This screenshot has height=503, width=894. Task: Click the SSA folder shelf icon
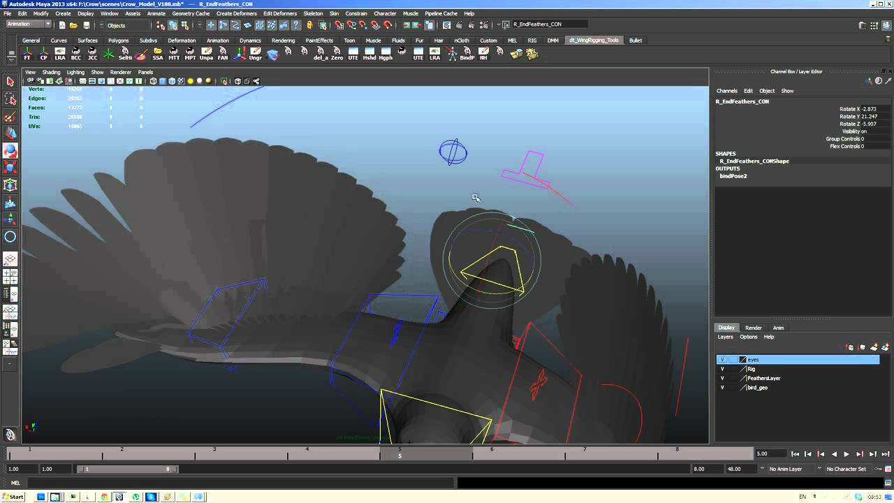(158, 54)
